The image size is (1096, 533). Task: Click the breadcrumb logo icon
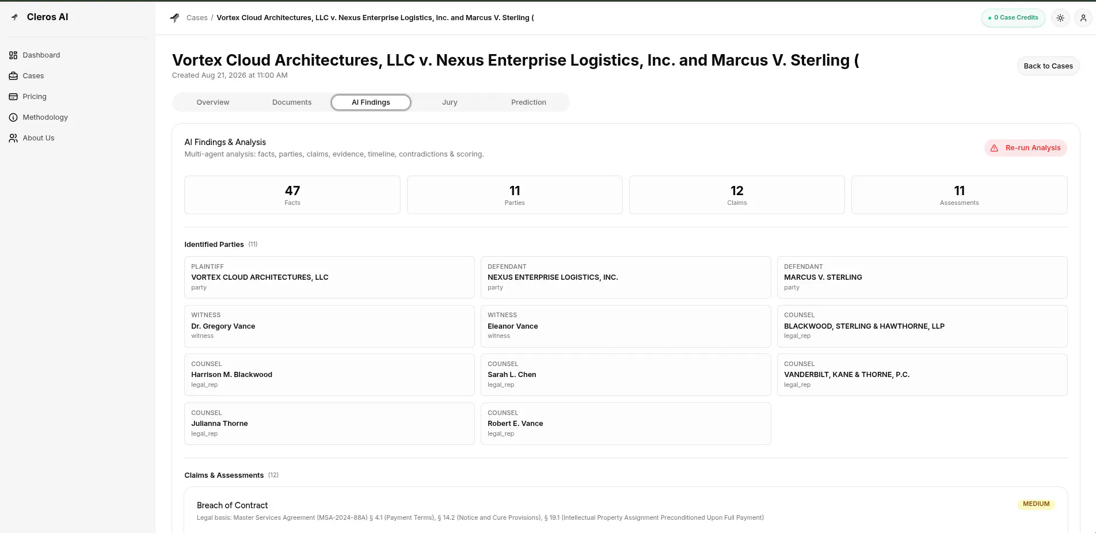click(175, 18)
